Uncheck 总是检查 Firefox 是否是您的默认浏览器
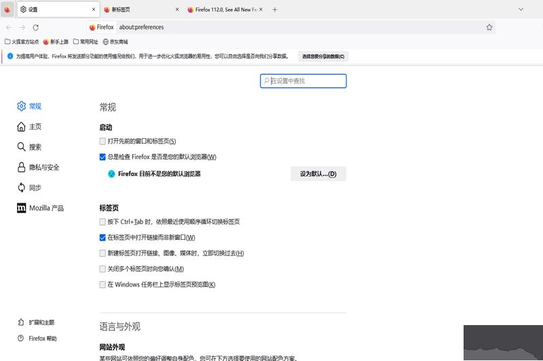Viewport: 543px width, 361px height. 102,157
